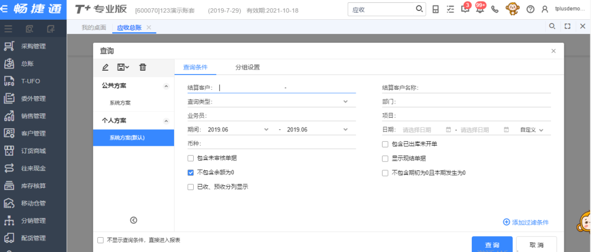Click the fullscreen icon on tab bar
The height and width of the screenshot is (252, 591).
(567, 26)
